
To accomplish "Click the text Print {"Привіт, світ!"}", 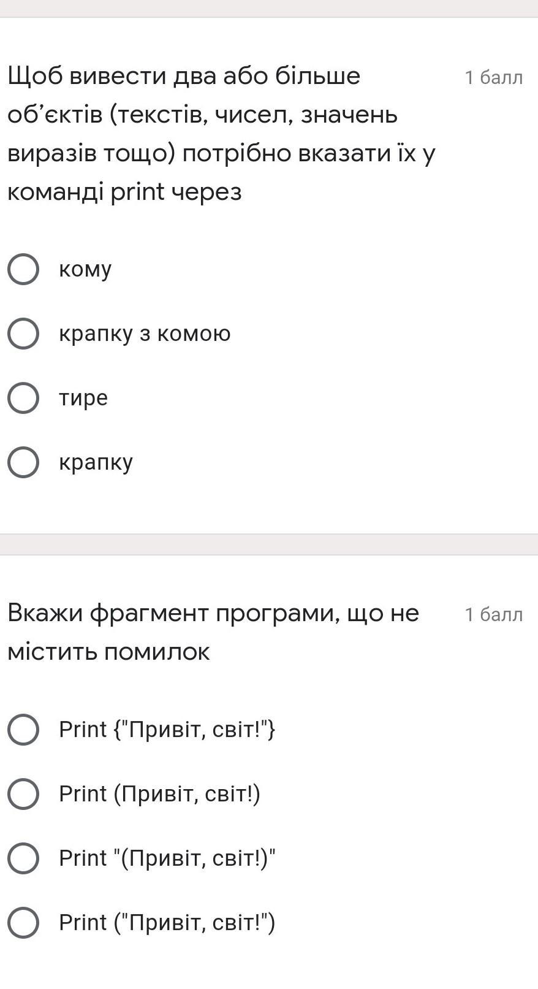I will tap(167, 730).
